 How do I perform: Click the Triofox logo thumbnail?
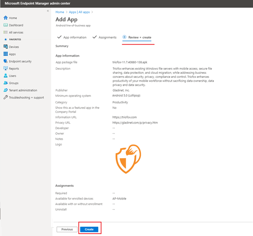(x=128, y=159)
